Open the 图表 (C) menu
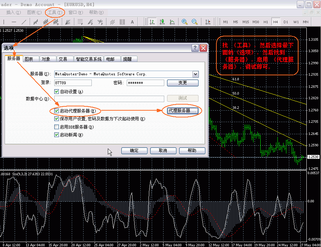This screenshot has width=321, height=247. click(x=34, y=12)
